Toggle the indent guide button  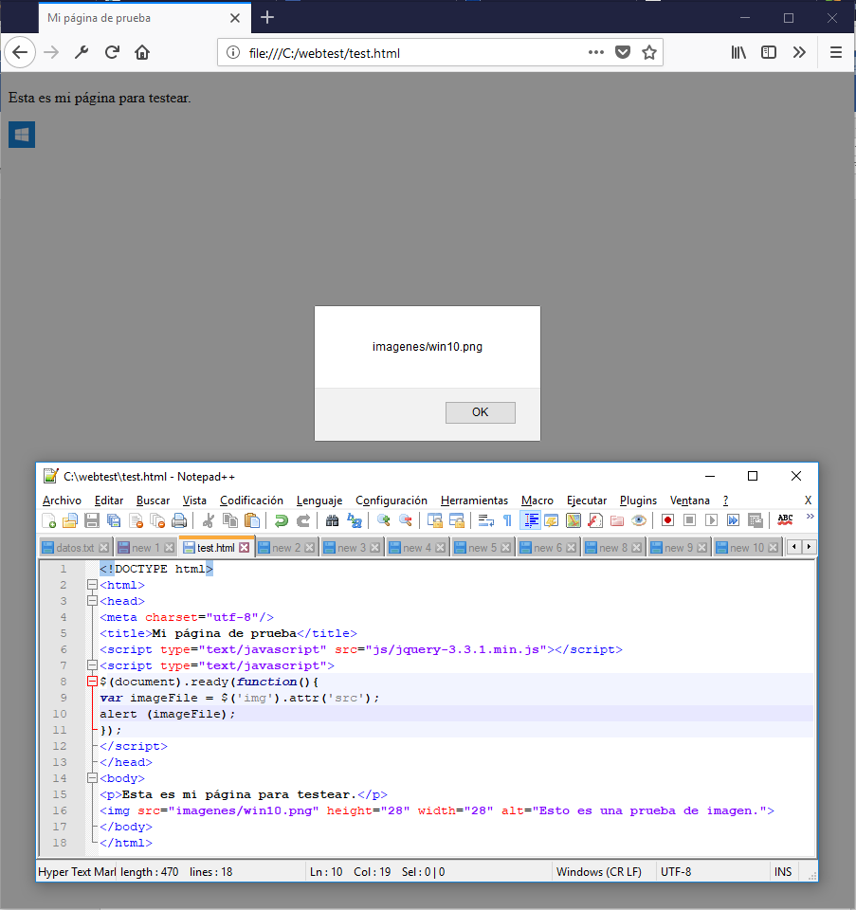point(530,520)
